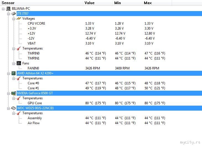This screenshot has height=146, width=202.
Task: Click the Value column header
Action: point(98,3)
